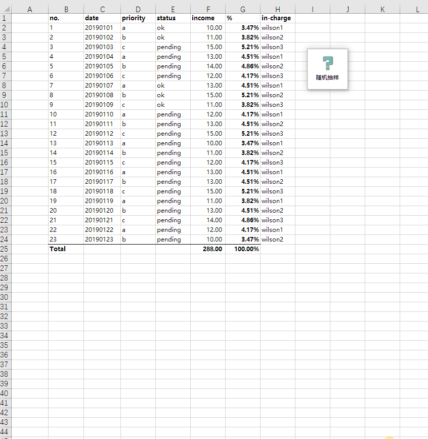Click the 'in-charge' header cell
Image resolution: width=428 pixels, height=439 pixels.
pos(277,18)
